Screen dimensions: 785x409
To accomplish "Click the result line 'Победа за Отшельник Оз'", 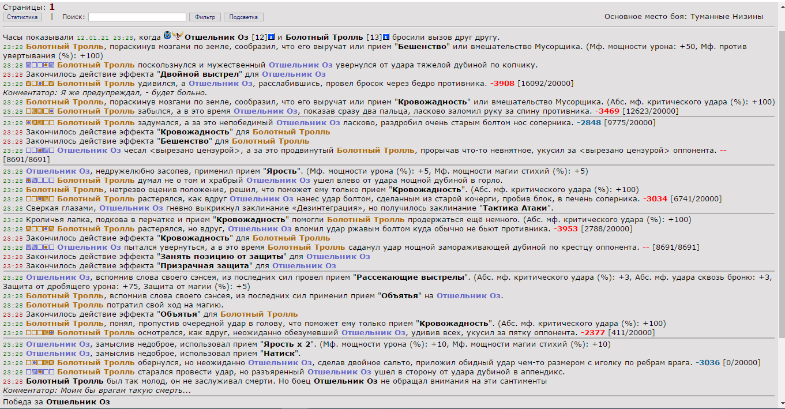I will pos(56,402).
